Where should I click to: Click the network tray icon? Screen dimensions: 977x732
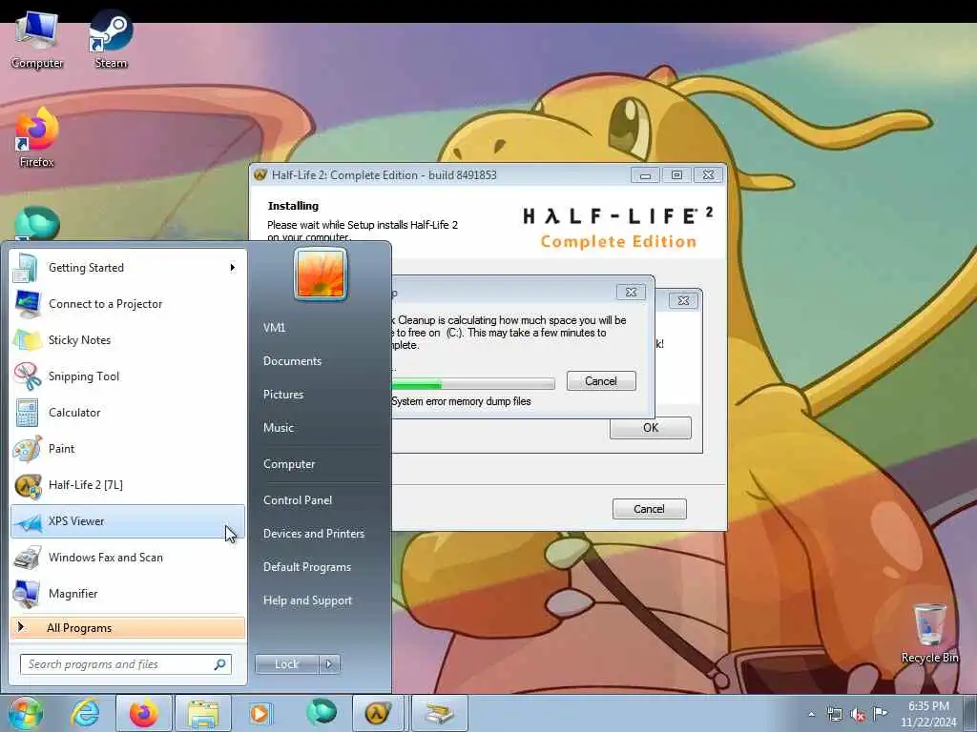tap(834, 714)
